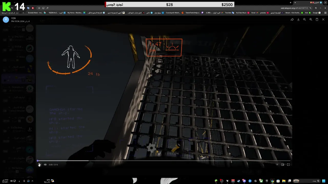Image resolution: width=328 pixels, height=184 pixels.
Task: Enter fullscreen video mode
Action: (x=288, y=165)
